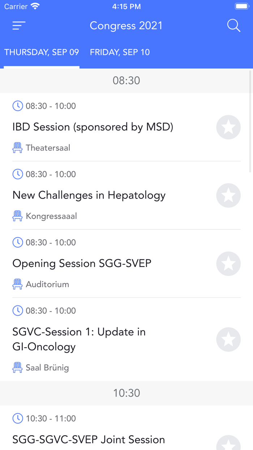Viewport: 253px width, 450px height.
Task: Click the Kongresssaal room chair icon
Action: pos(17,216)
